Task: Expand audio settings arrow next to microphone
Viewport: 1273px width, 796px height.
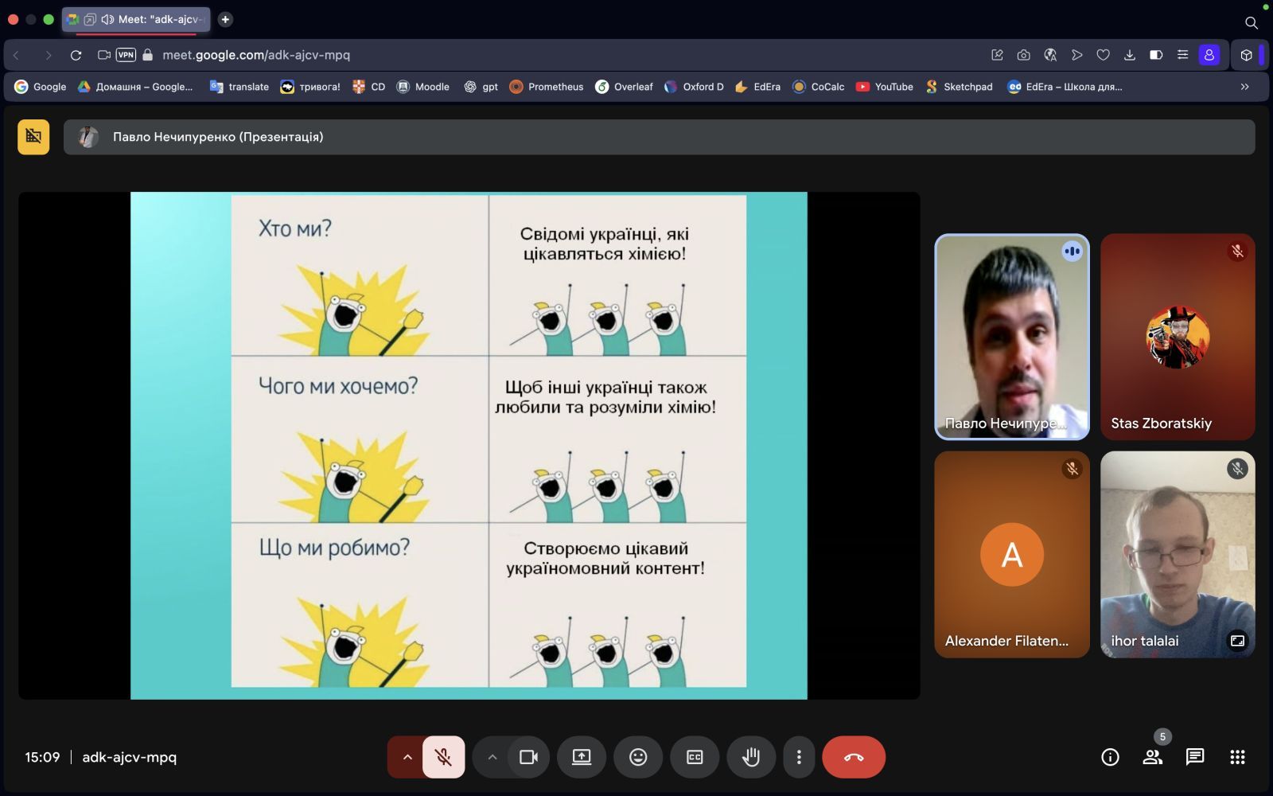Action: pyautogui.click(x=407, y=757)
